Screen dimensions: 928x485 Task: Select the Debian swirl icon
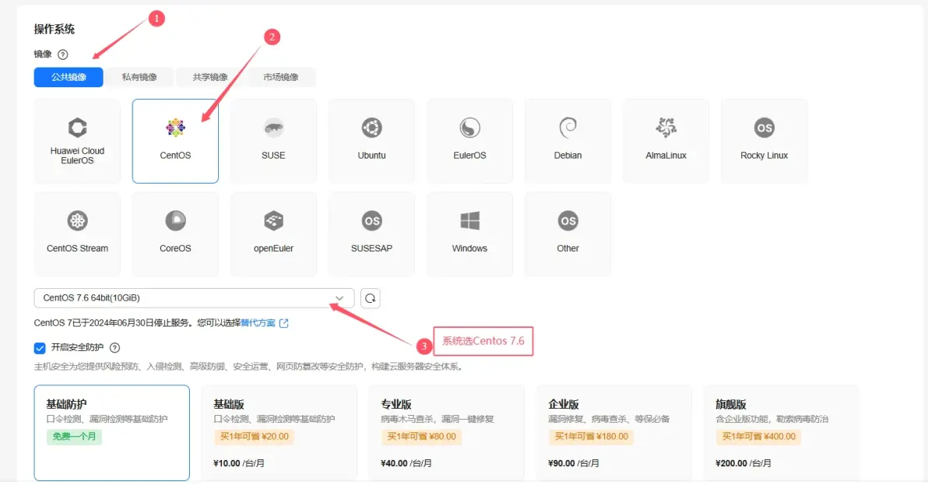[x=568, y=127]
